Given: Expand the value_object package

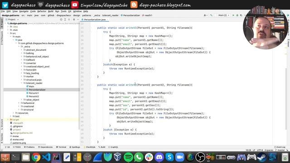Looking at the screenshot, I should 22,100.
